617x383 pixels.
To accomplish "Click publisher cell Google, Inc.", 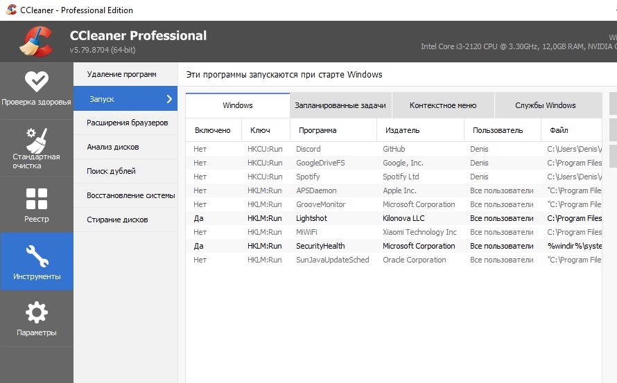I will (x=403, y=163).
